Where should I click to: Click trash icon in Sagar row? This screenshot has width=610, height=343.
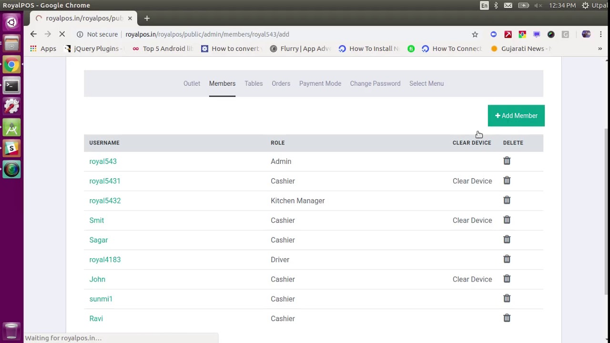[507, 240]
